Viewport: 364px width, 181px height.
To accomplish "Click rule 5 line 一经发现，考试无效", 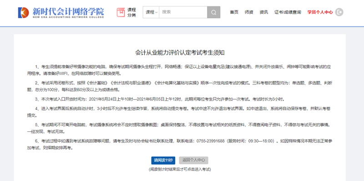I will click(x=46, y=131).
